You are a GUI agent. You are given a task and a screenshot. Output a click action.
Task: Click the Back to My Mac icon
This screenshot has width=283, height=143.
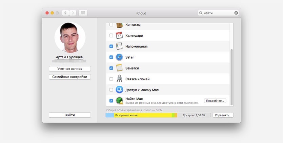(119, 90)
